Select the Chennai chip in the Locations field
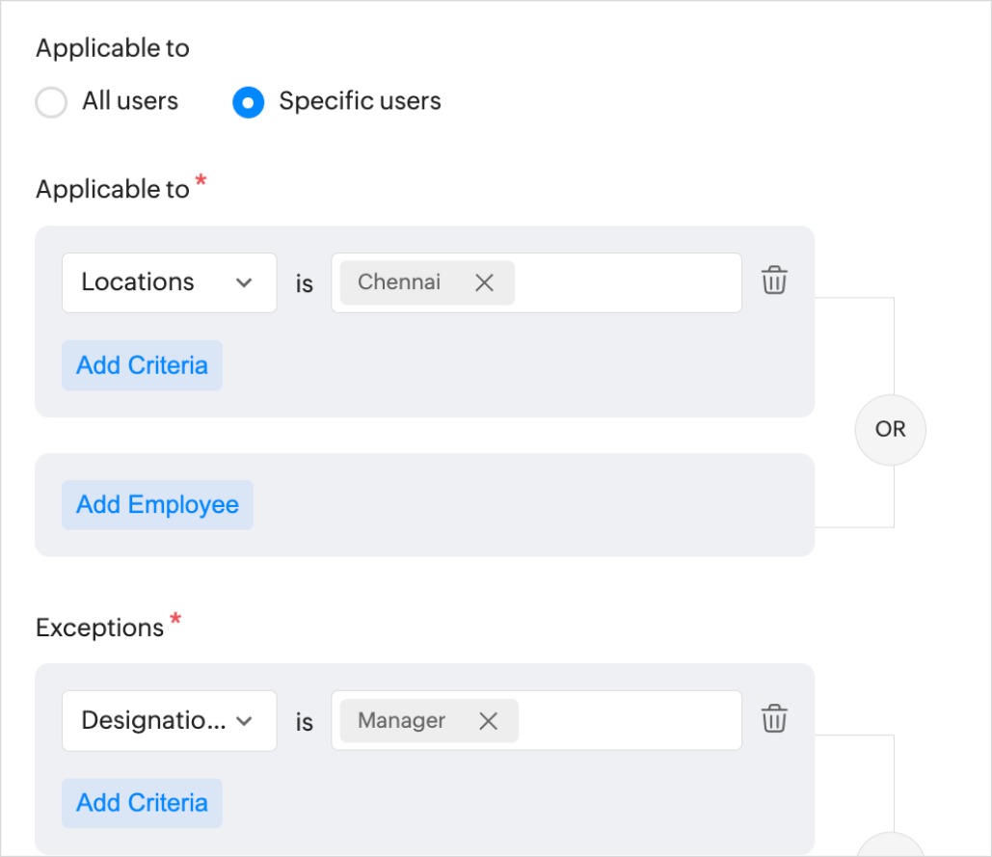The width and height of the screenshot is (992, 857). 399,282
